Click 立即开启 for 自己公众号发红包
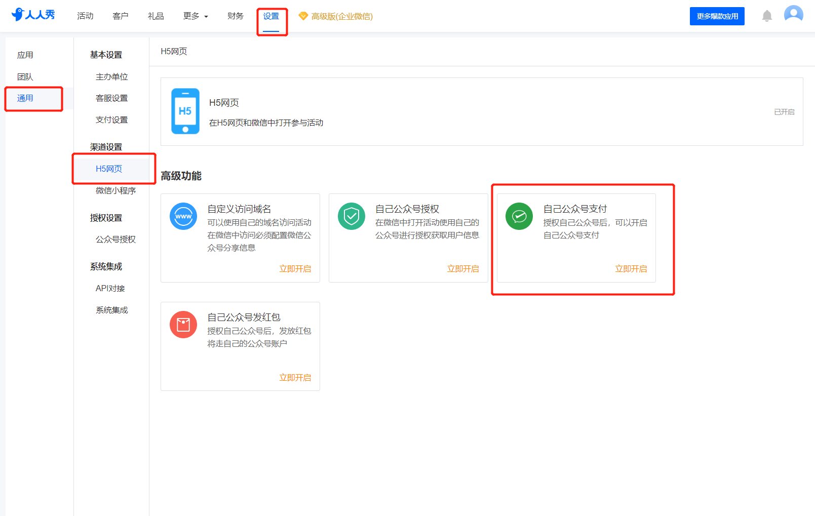 click(x=295, y=378)
